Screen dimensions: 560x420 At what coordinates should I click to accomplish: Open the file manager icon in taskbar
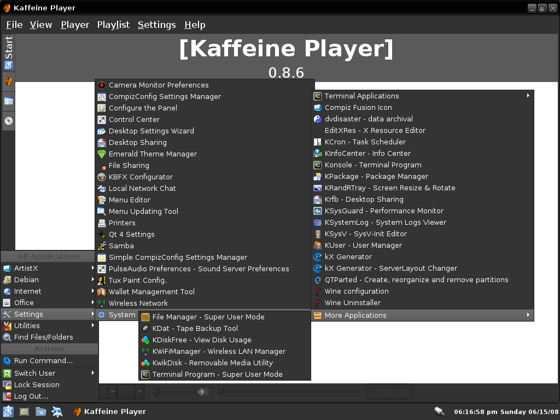40,411
